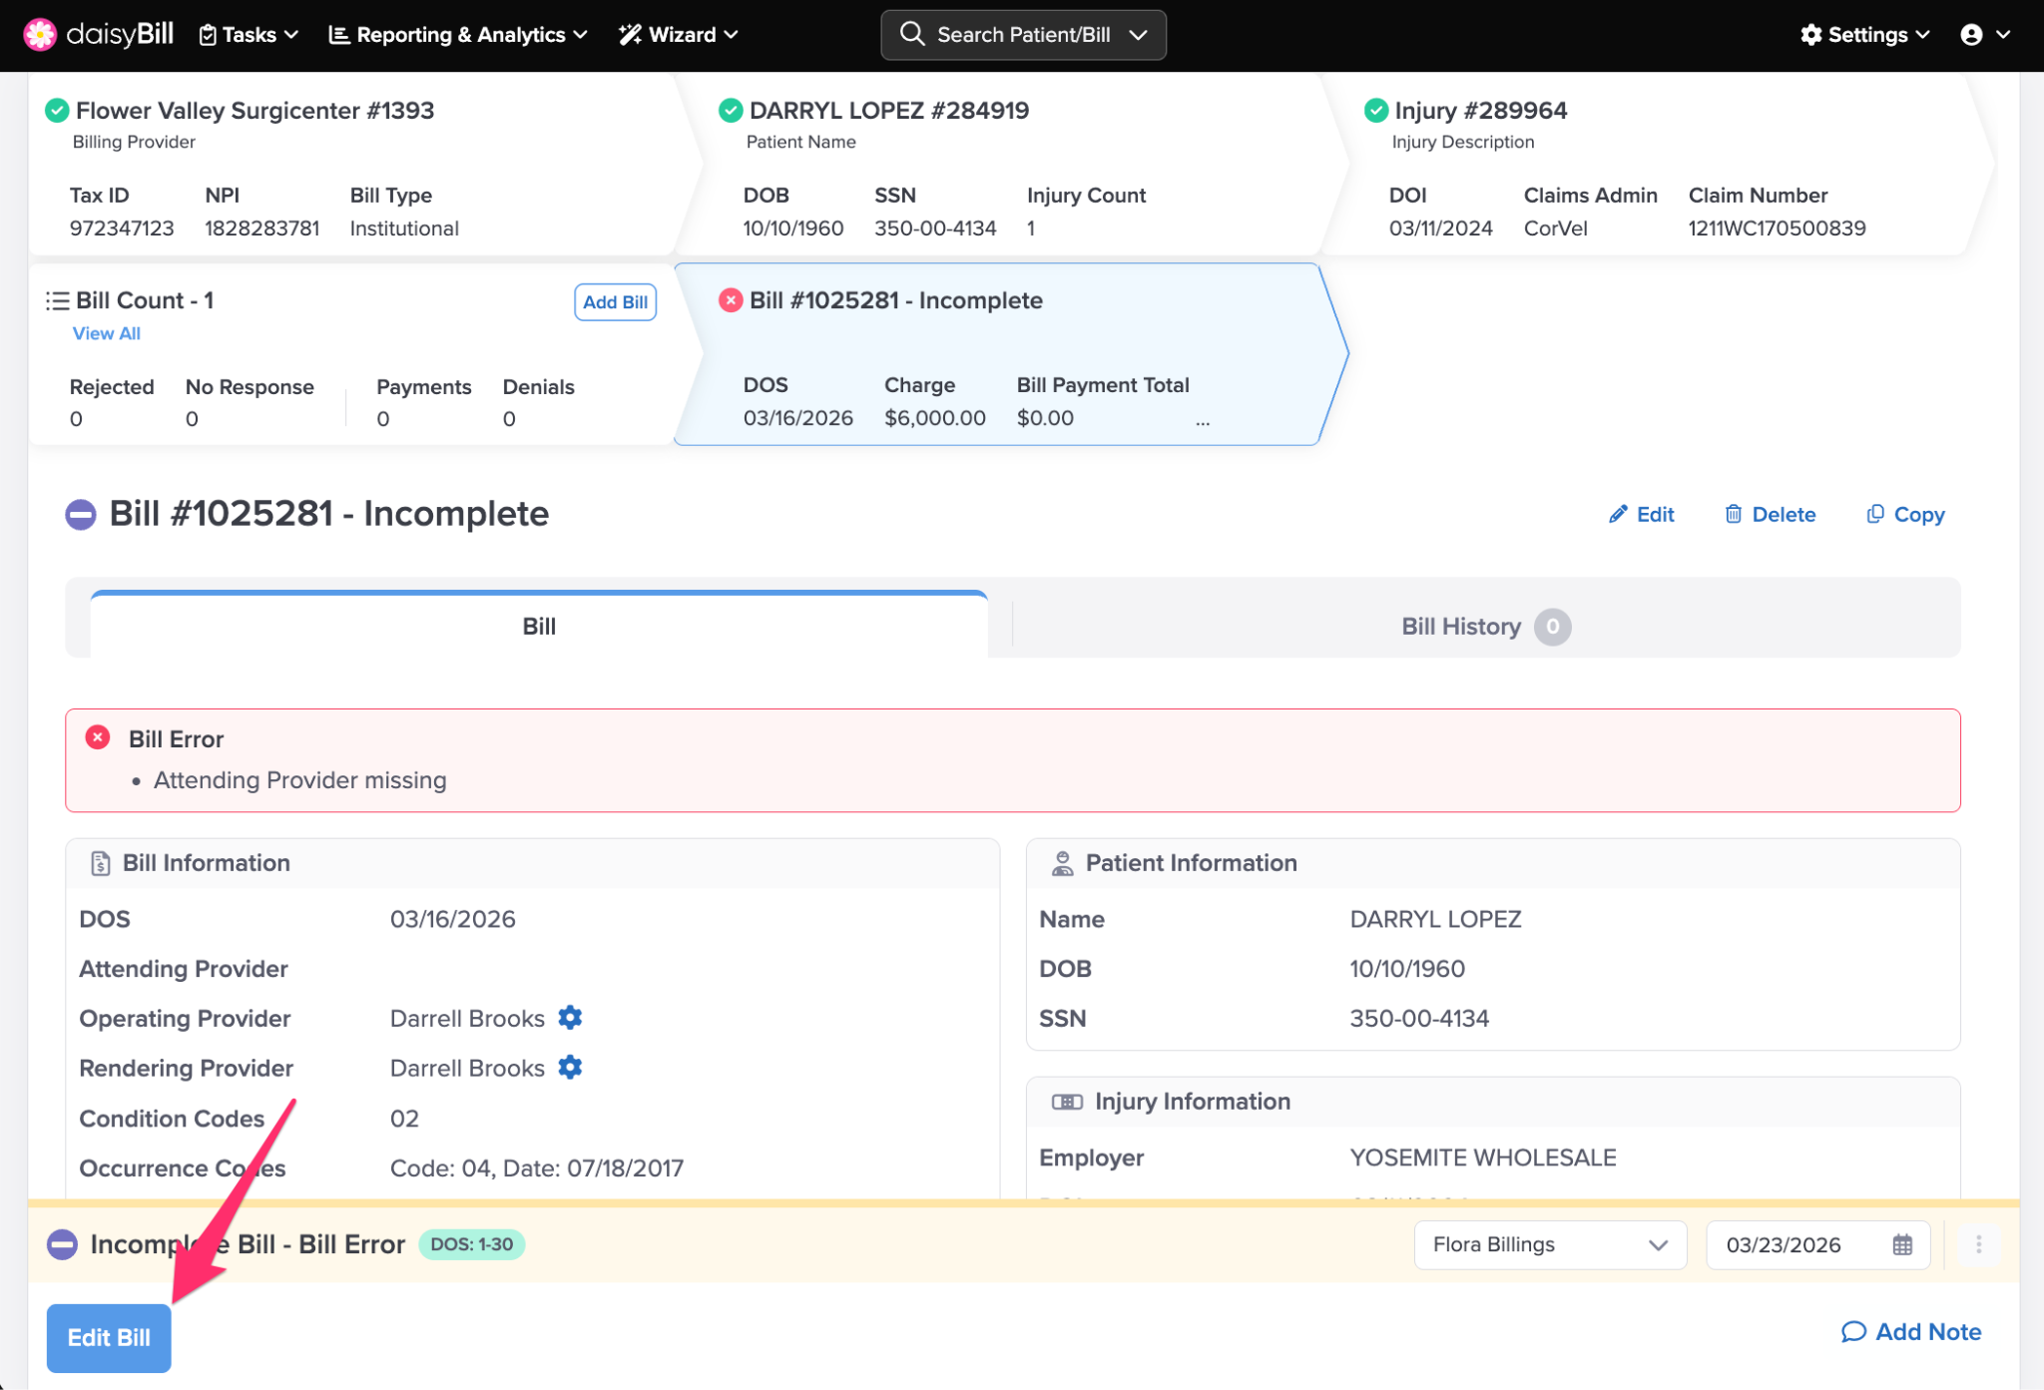The height and width of the screenshot is (1390, 2044).
Task: Open Operating Provider gear settings icon
Action: 570,1018
